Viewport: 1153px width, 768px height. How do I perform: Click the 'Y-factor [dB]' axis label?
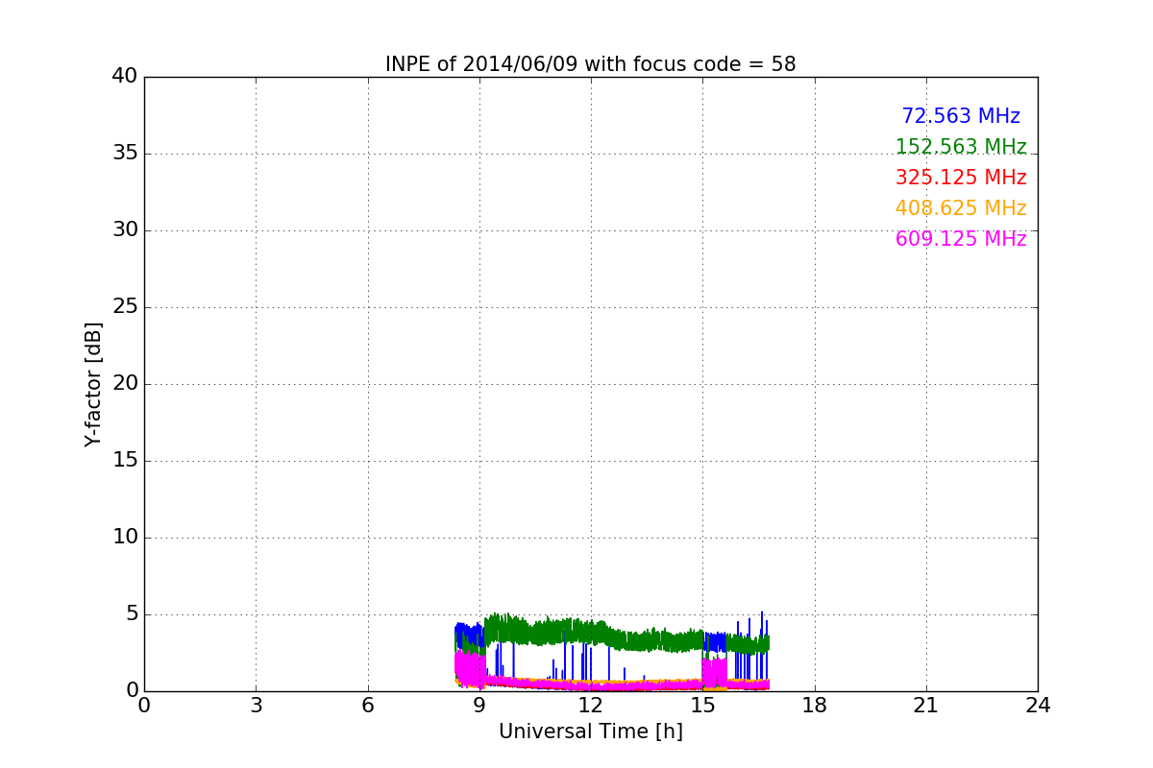tap(93, 384)
